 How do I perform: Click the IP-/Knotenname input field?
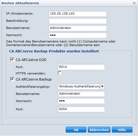coord(78,14)
